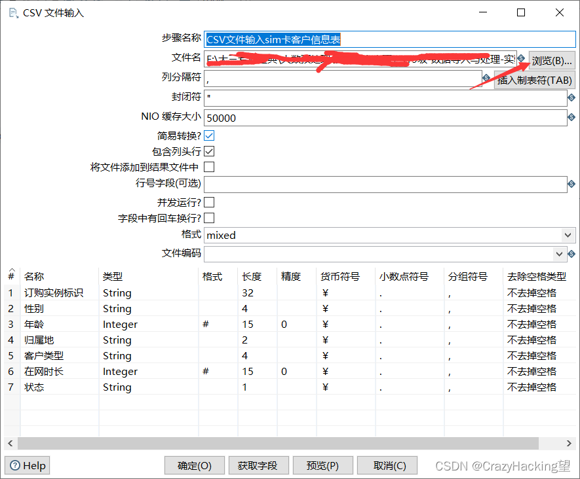Click the NIO 缓存大小 field showing 50000
Viewport: 580px width, 479px height.
pos(385,118)
